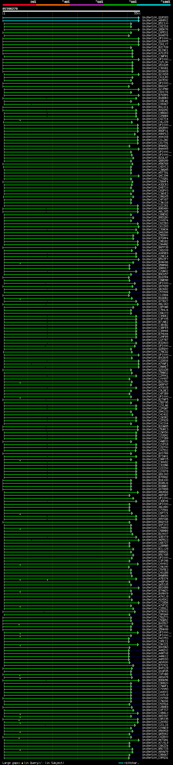Viewport: 173px width, 765px height.
Task: Click the UniRef100_B7K8P6 entry
Action: pyautogui.click(x=155, y=95)
